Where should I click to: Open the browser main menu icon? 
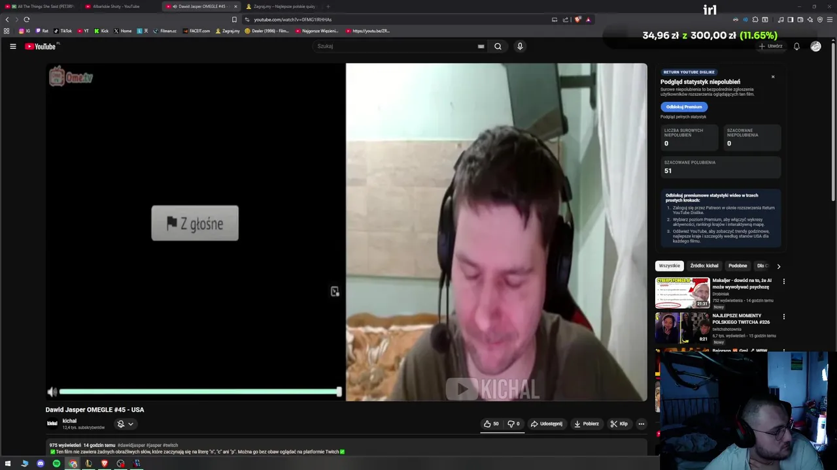(x=830, y=20)
